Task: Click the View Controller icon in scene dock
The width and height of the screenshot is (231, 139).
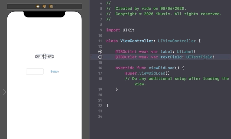Action: [38, 6]
